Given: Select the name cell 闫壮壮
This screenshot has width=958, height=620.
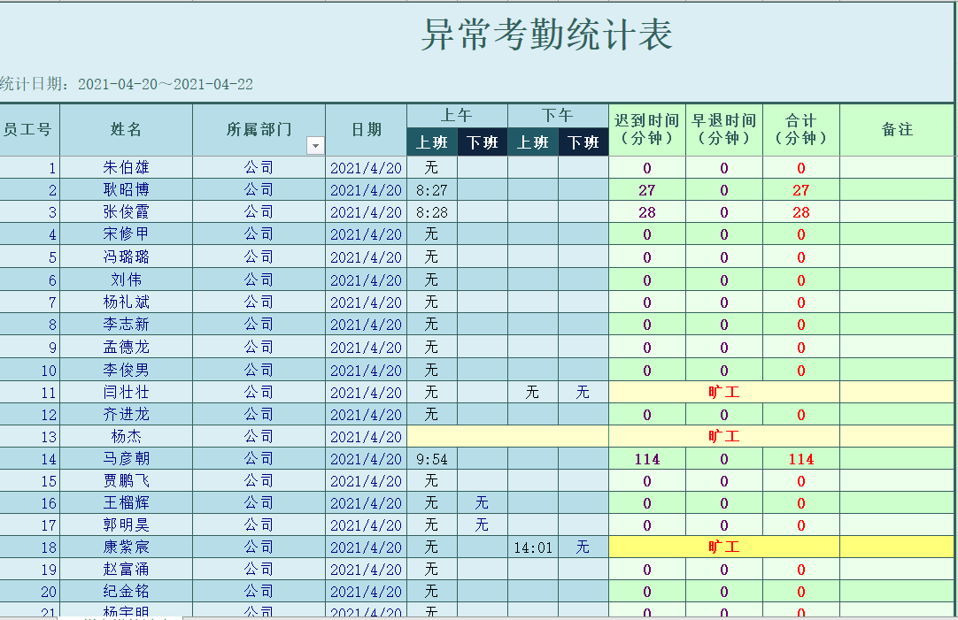Looking at the screenshot, I should click(127, 393).
